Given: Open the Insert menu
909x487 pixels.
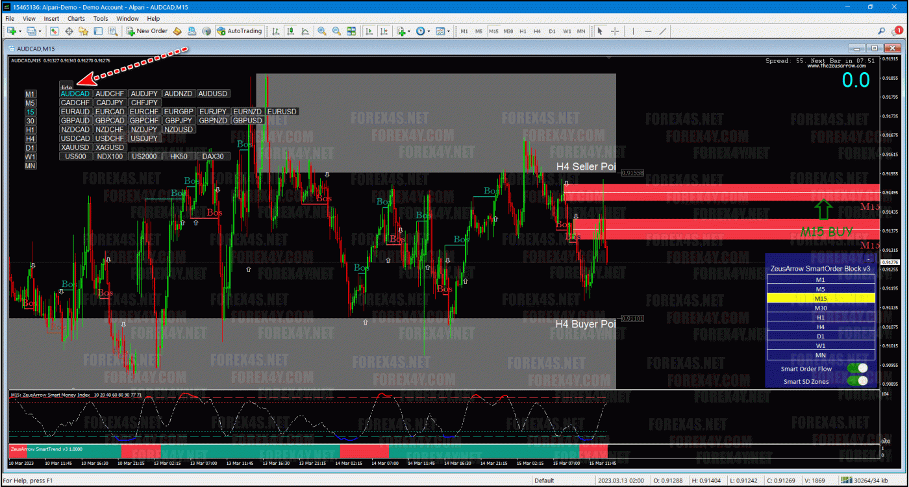Looking at the screenshot, I should coord(51,19).
